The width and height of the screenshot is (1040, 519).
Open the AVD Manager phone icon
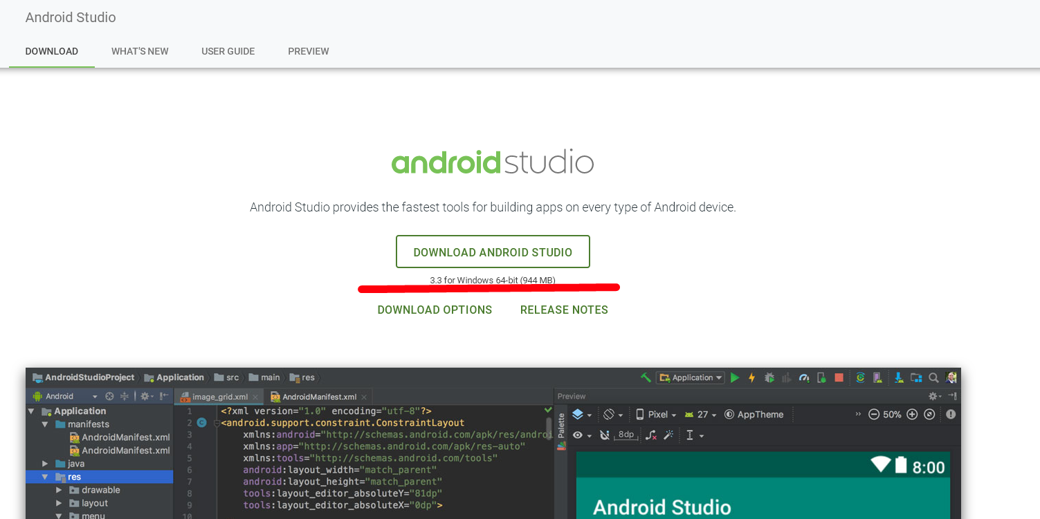877,377
